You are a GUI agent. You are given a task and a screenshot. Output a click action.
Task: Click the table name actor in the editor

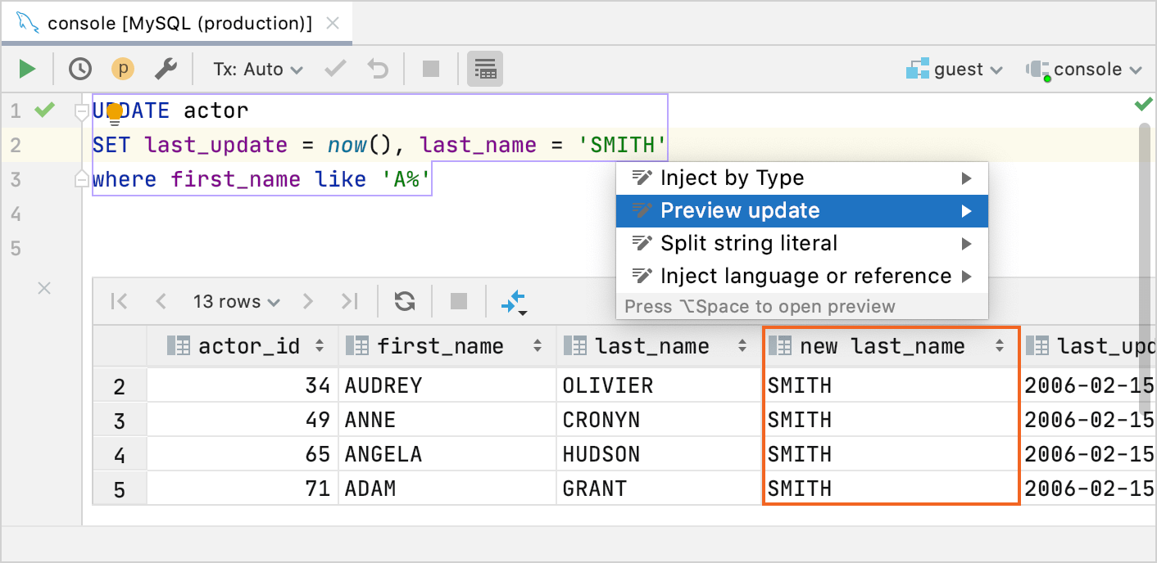(216, 110)
